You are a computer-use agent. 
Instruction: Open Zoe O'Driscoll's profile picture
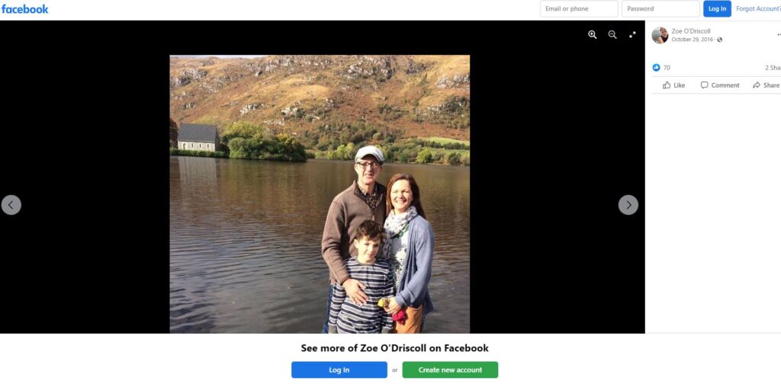click(660, 35)
